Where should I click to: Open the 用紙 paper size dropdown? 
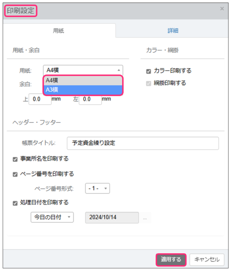coord(83,70)
